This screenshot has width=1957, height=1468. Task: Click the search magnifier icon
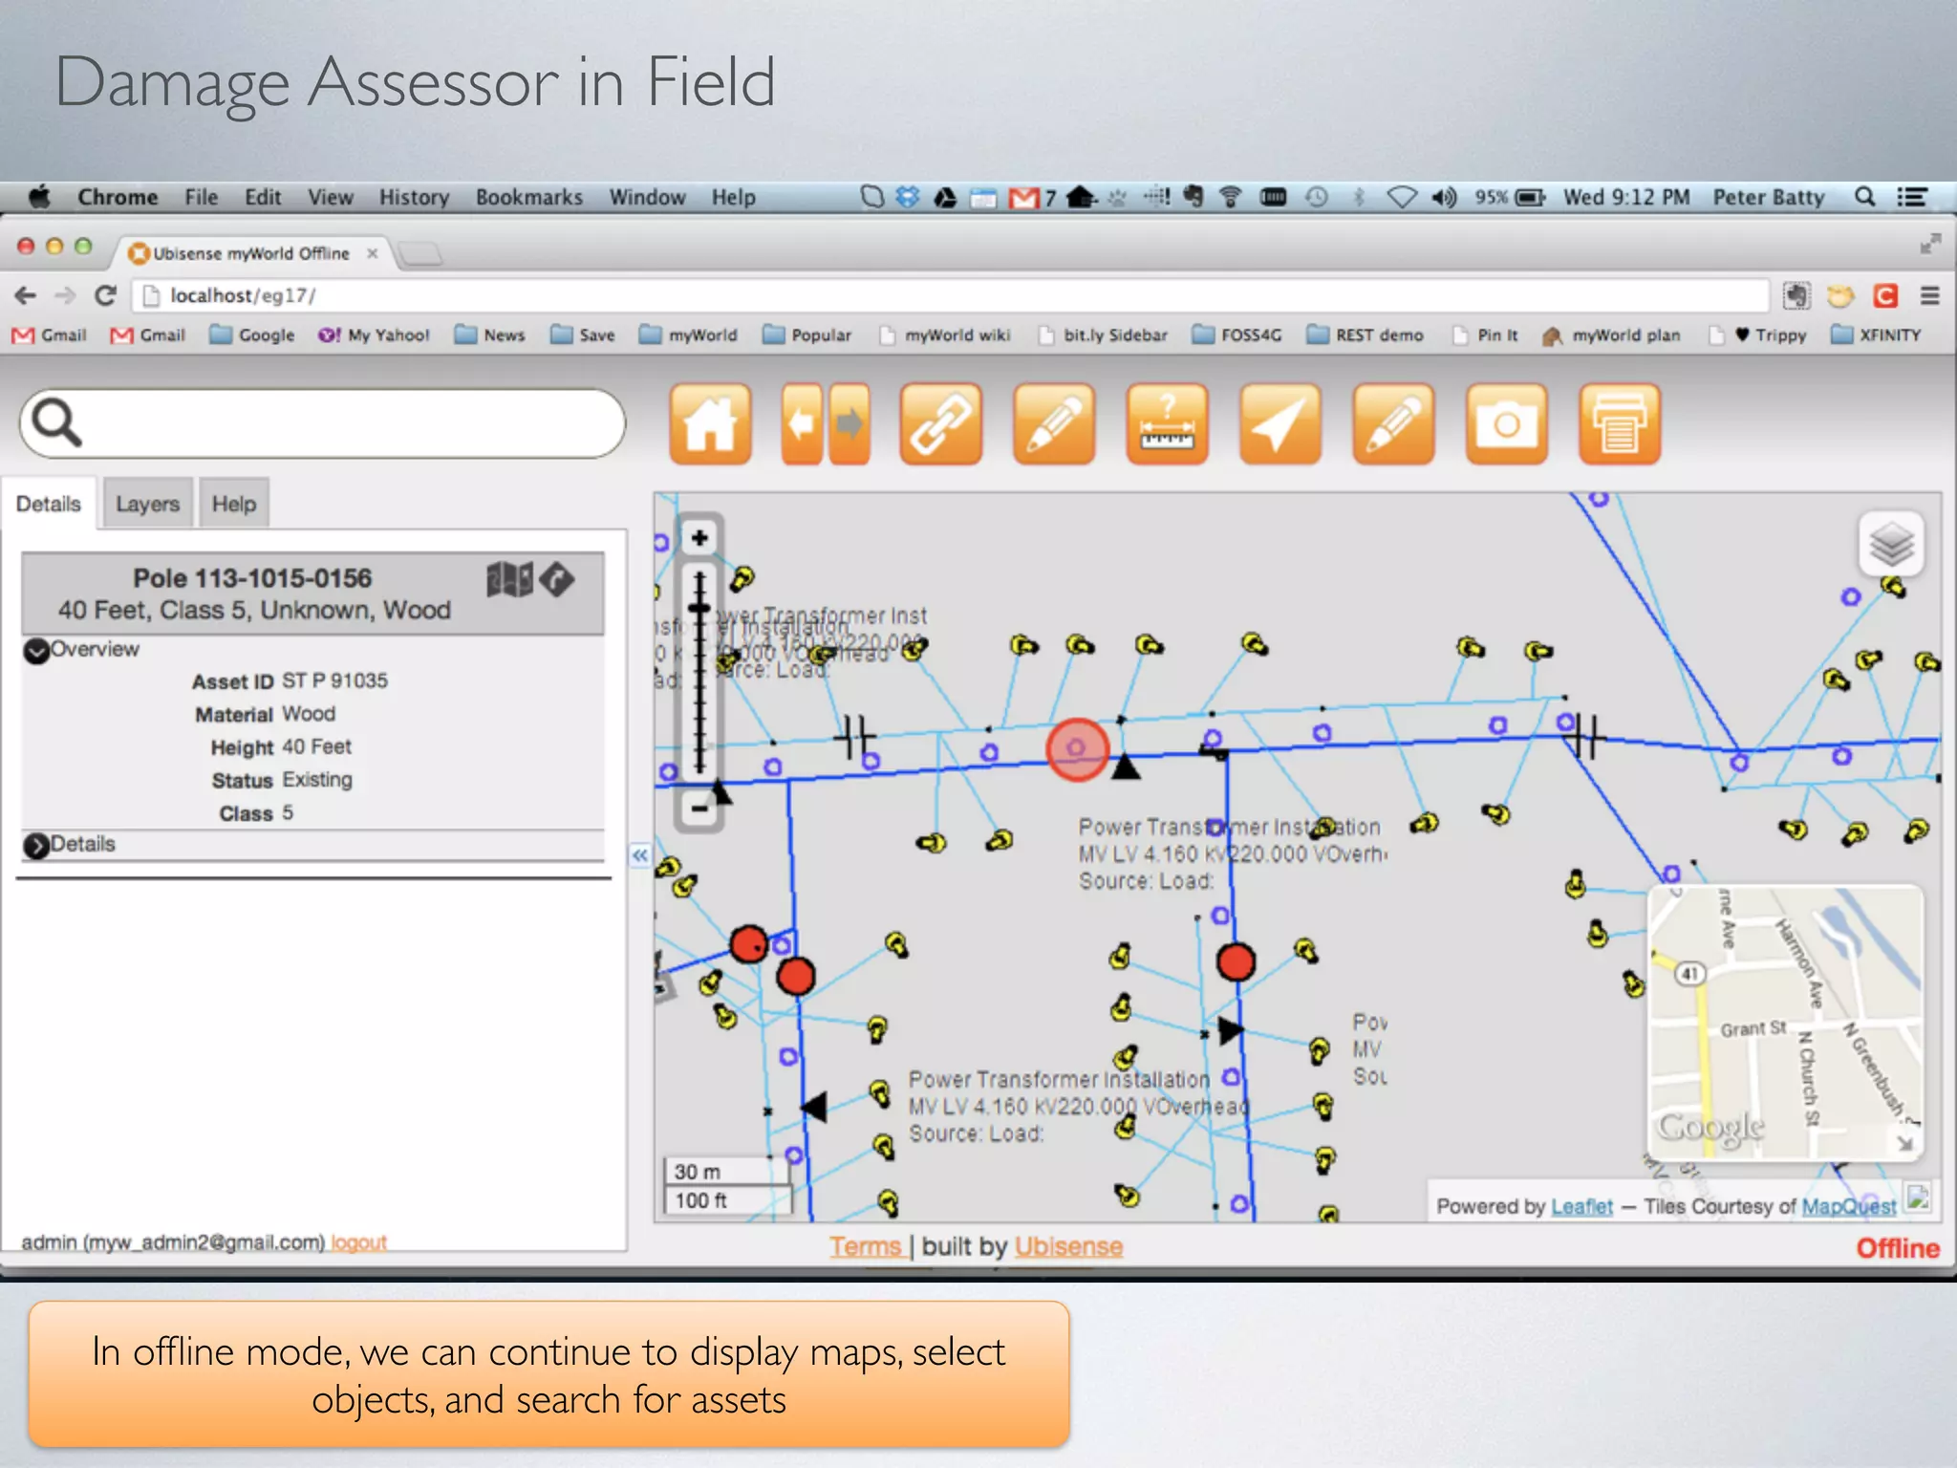click(x=56, y=422)
